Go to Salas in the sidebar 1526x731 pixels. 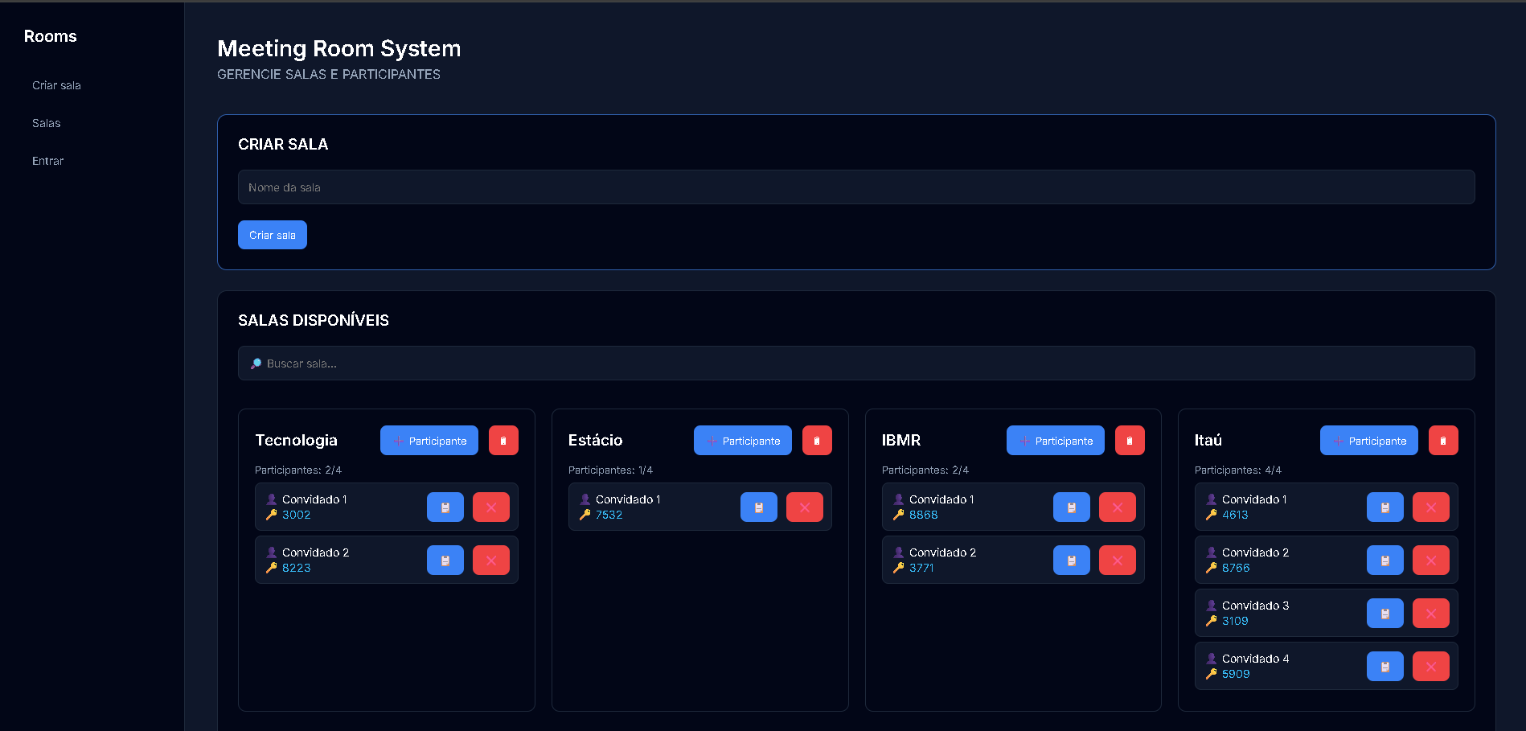(47, 123)
